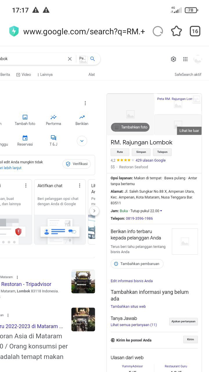Click the Tambahkan pembaruan button

tap(137, 264)
